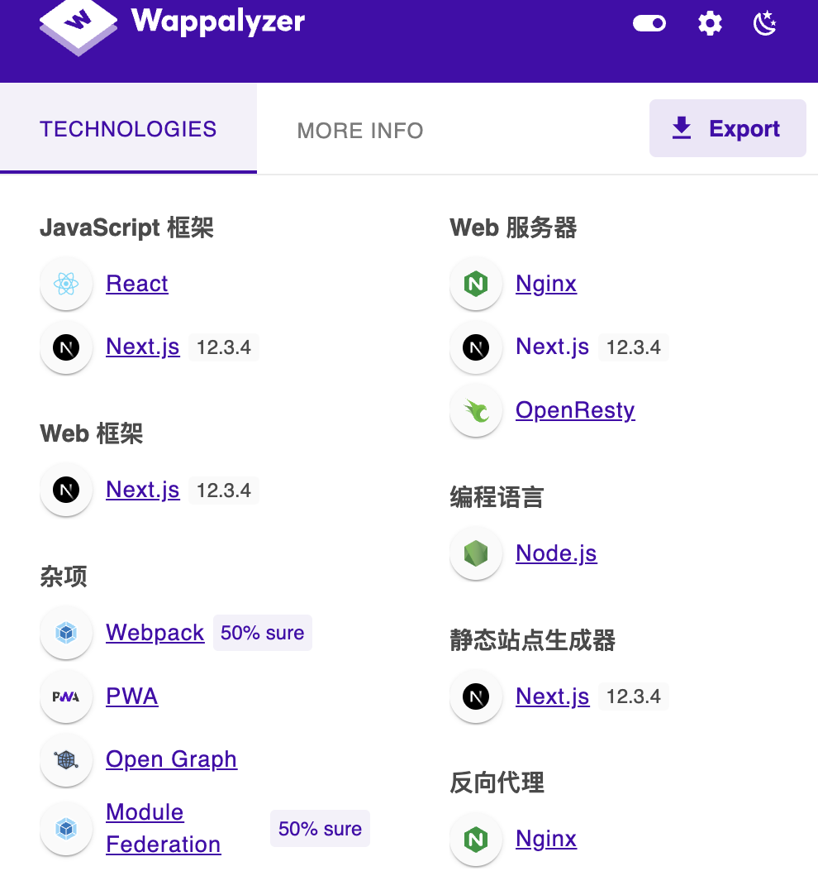Toggle the Wappalyzer enable switch in header

click(649, 23)
